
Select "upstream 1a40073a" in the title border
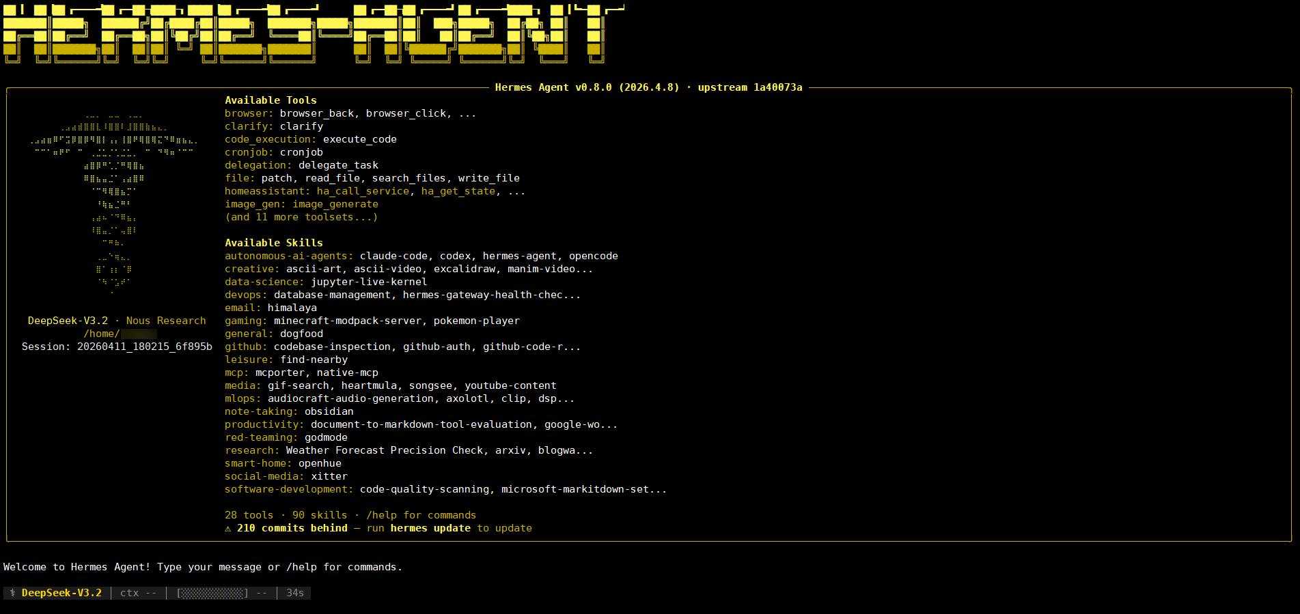(750, 87)
